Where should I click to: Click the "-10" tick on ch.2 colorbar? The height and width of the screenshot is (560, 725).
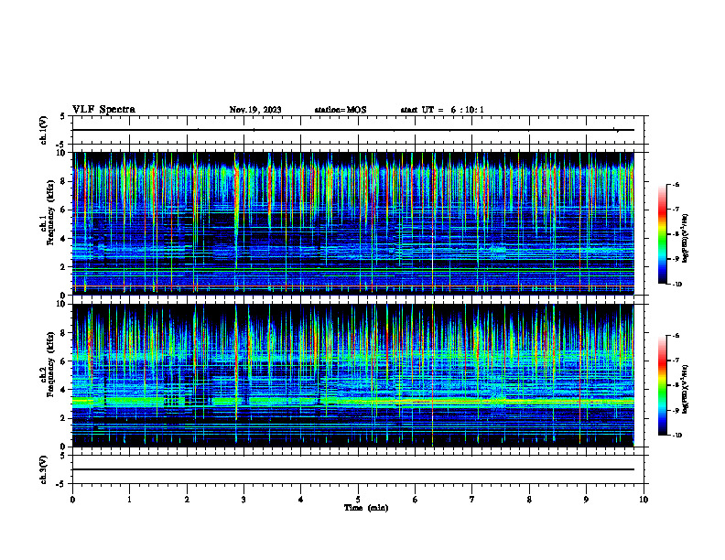(677, 436)
